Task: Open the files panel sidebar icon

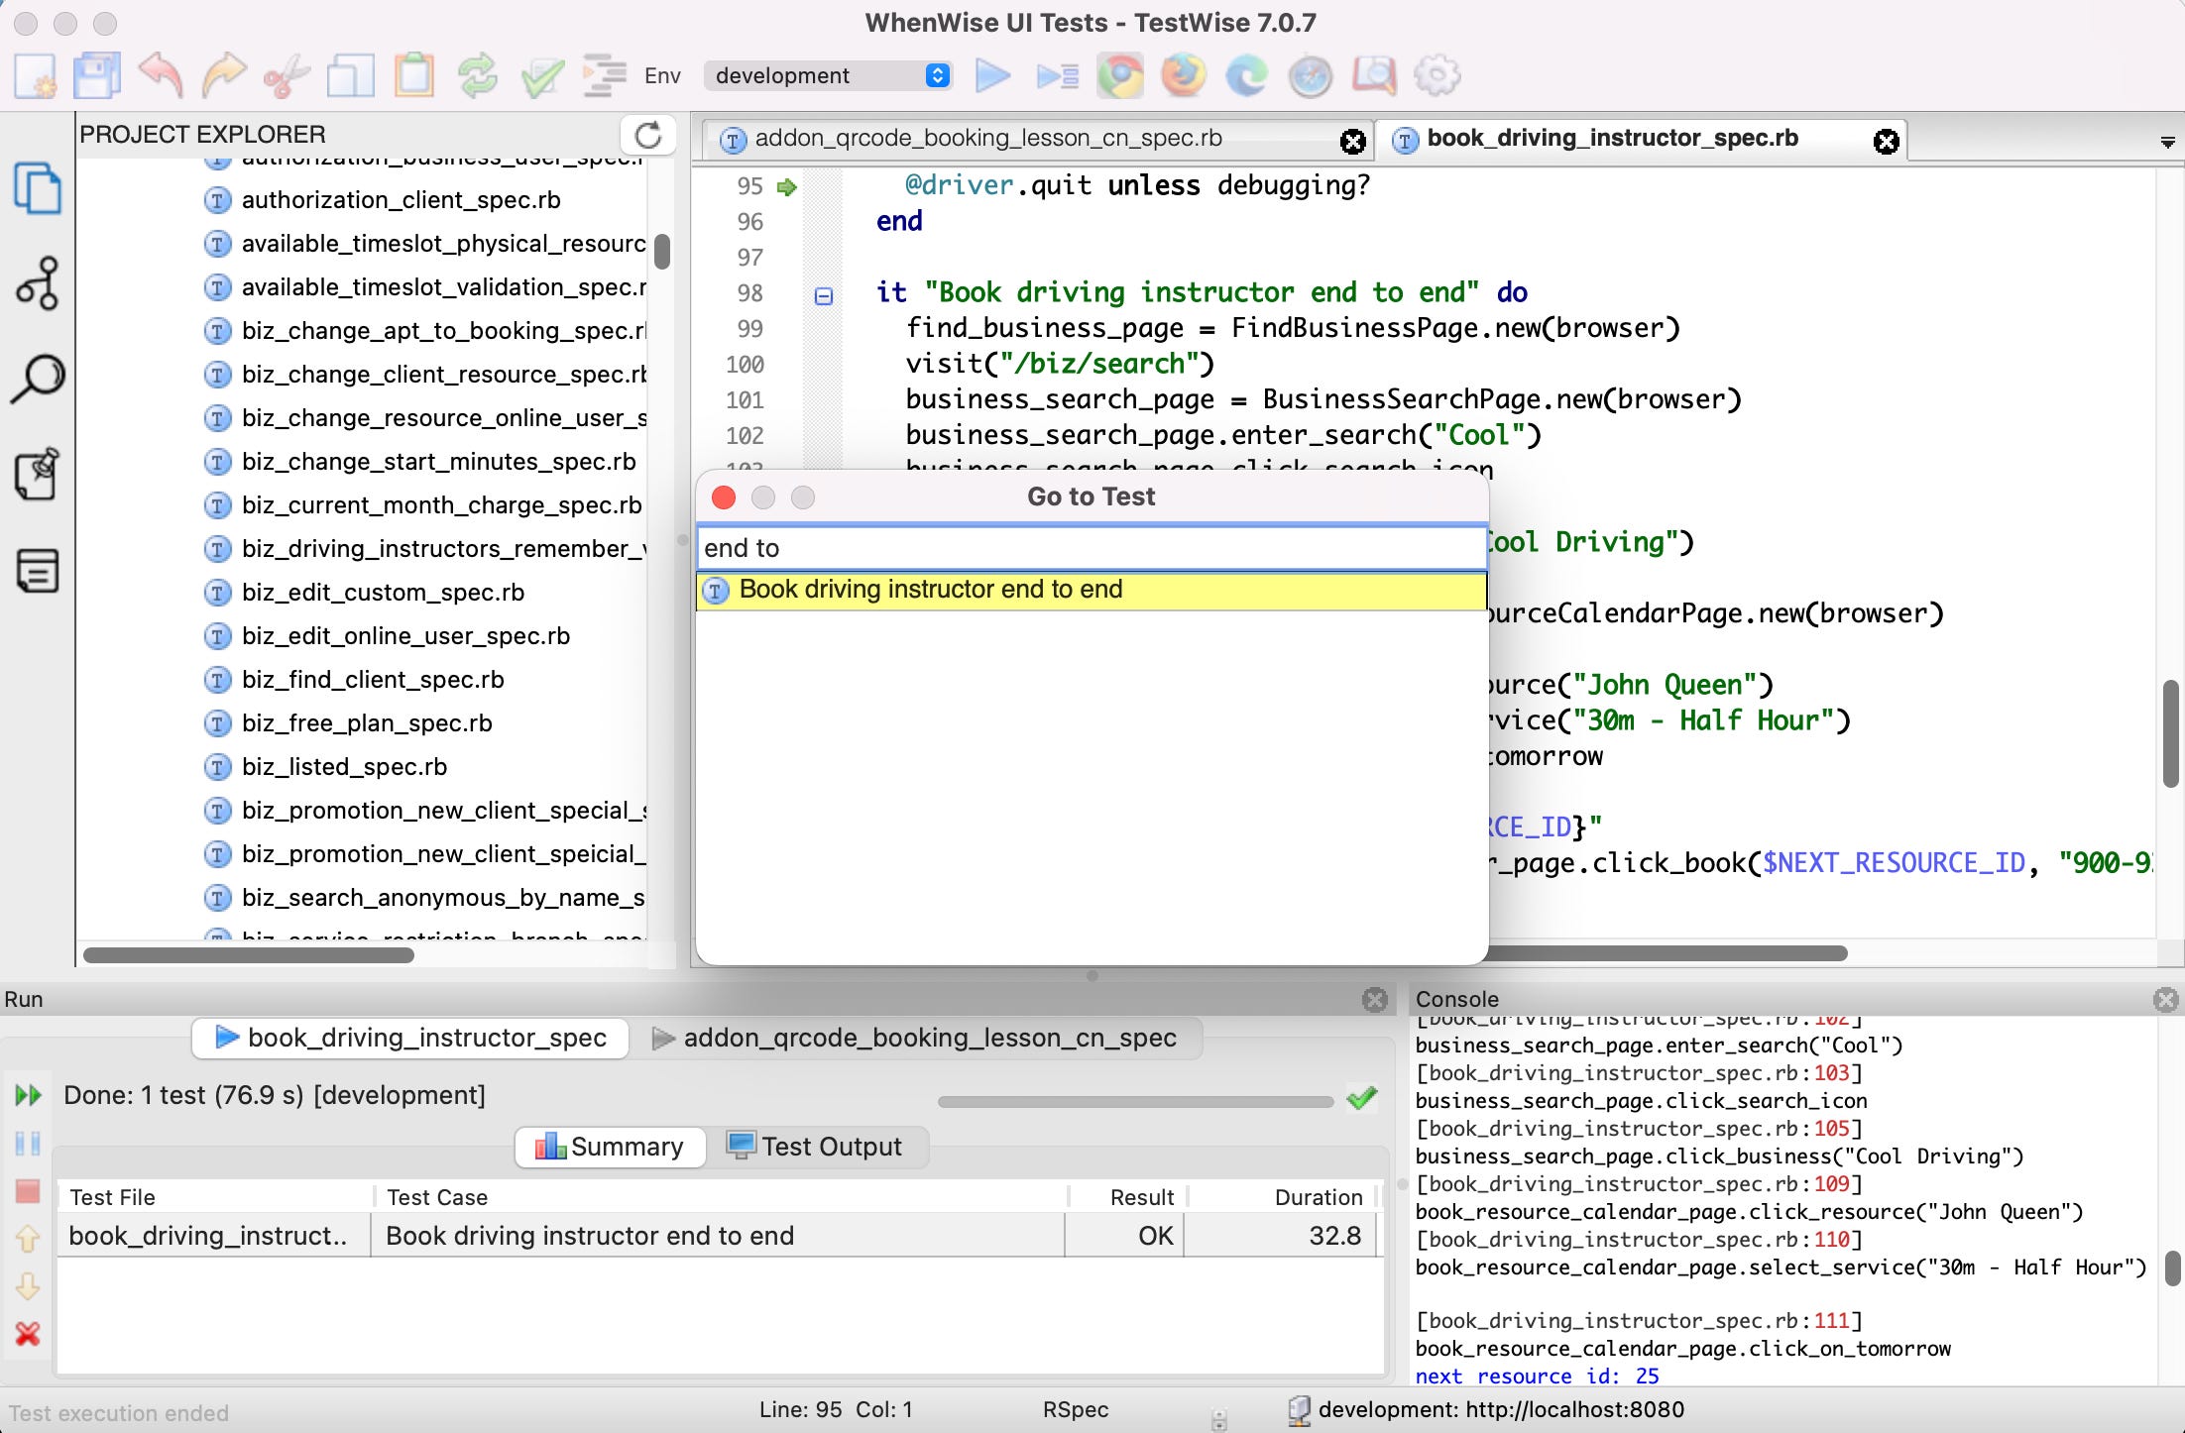Action: pyautogui.click(x=38, y=188)
